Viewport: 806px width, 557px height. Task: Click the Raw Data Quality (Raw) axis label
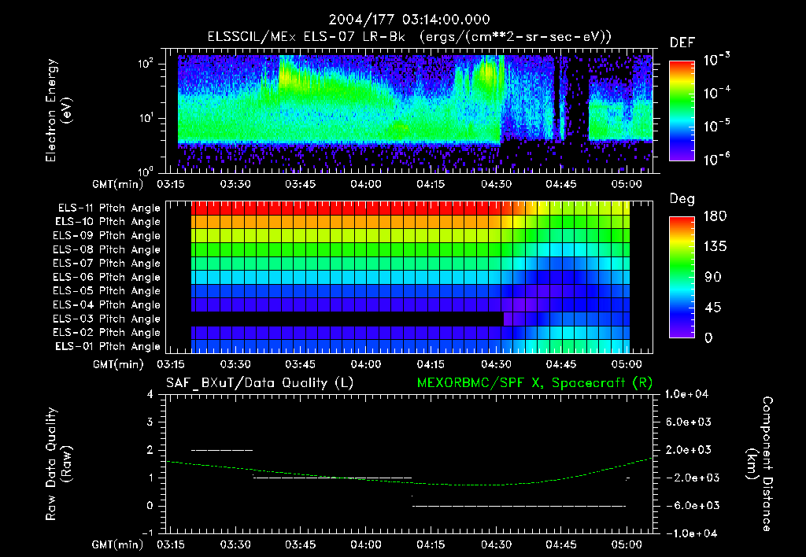point(57,464)
